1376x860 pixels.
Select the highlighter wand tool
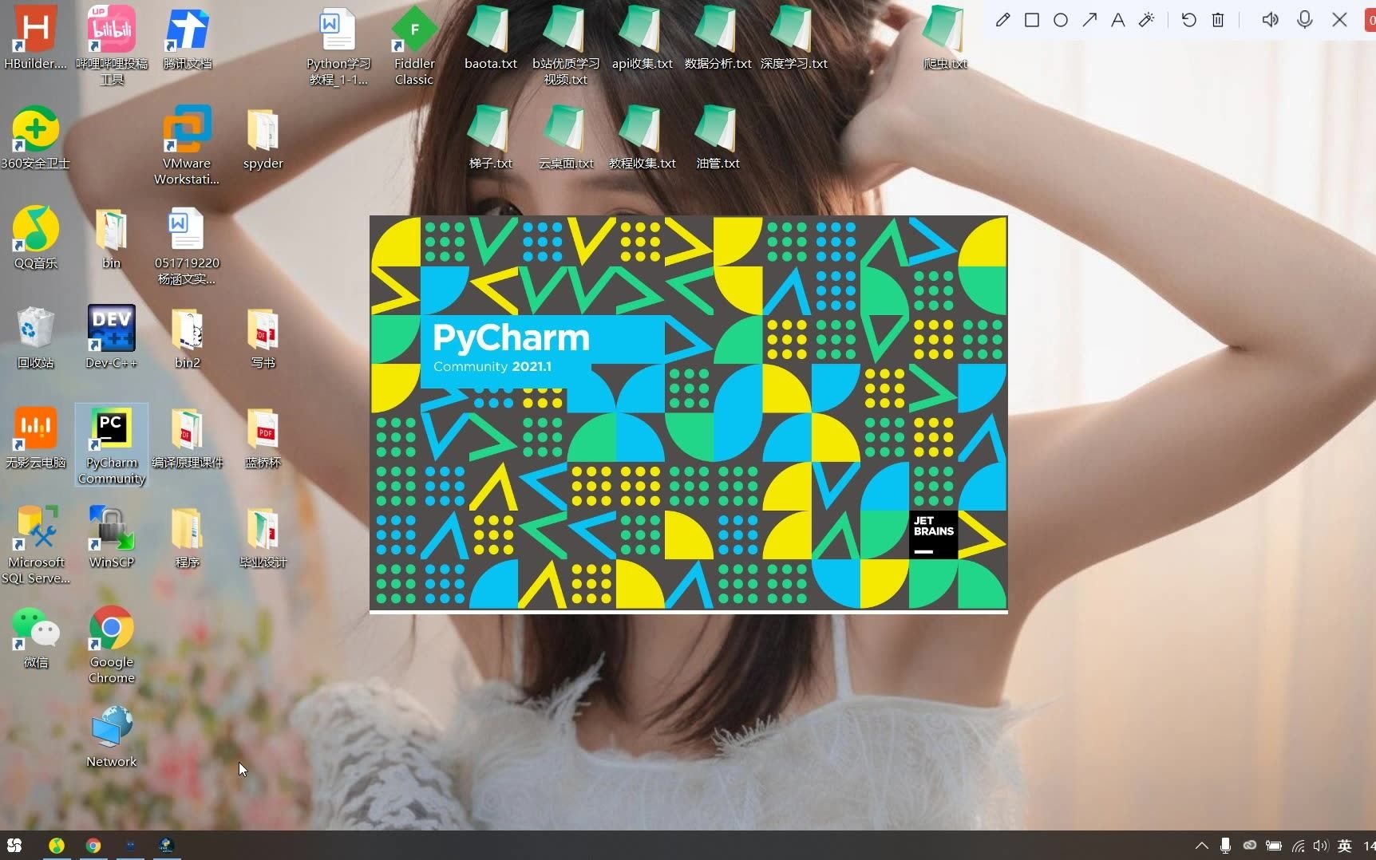click(1147, 20)
